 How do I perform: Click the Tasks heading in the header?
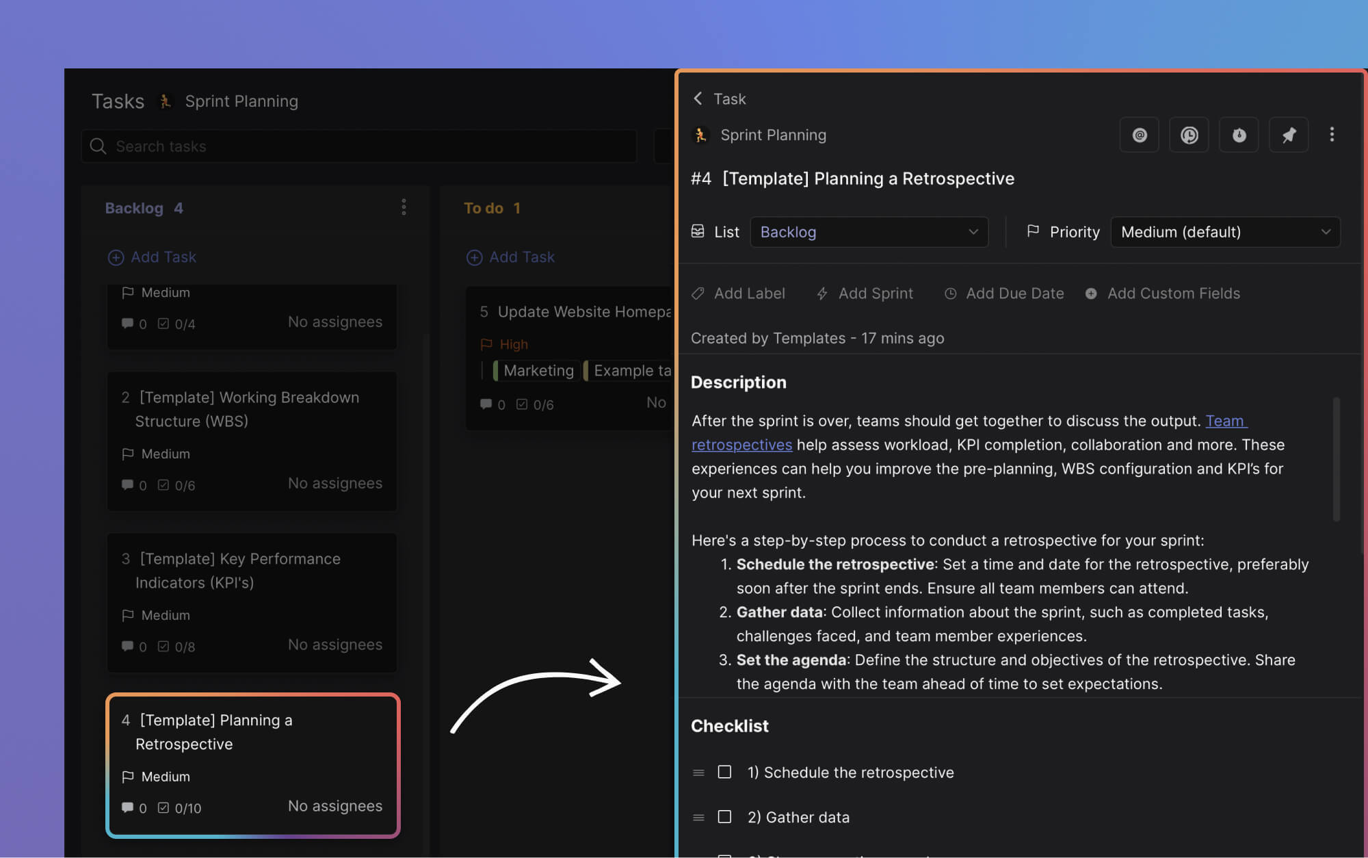(118, 101)
